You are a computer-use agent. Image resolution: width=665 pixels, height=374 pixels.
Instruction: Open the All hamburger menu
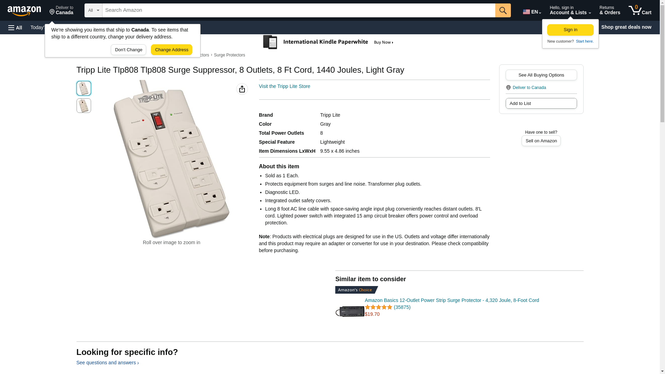(15, 27)
